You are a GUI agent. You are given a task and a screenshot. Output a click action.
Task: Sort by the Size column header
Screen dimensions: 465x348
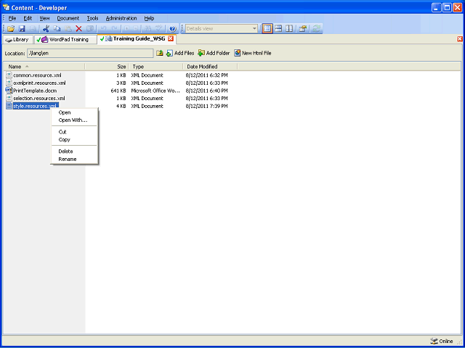(x=107, y=67)
